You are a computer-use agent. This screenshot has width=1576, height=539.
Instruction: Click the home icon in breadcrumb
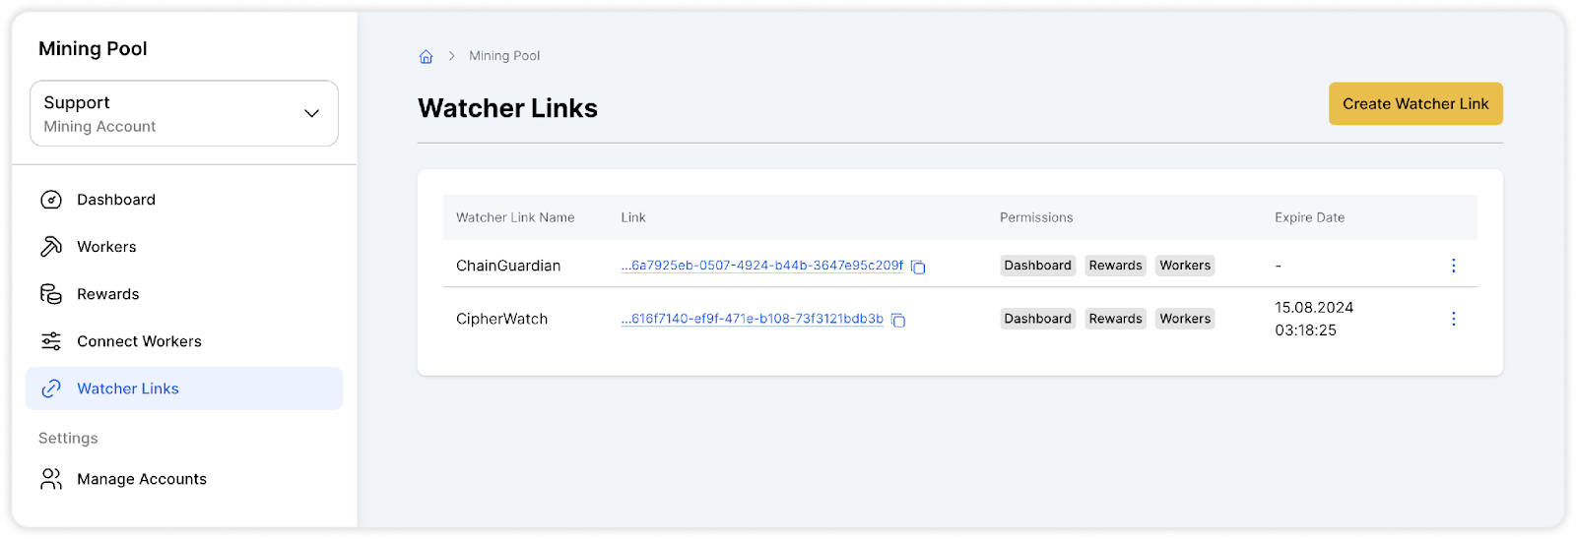pyautogui.click(x=426, y=57)
